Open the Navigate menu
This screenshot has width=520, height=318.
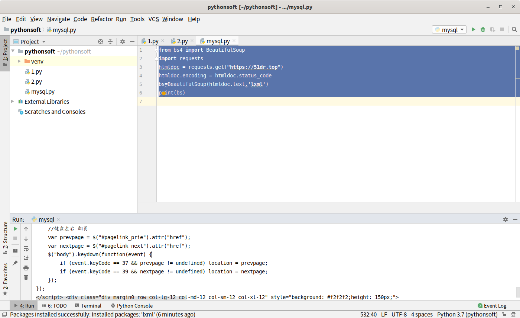[58, 19]
